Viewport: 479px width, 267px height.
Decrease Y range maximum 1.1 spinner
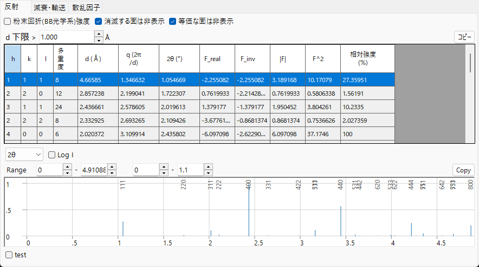[x=208, y=173]
